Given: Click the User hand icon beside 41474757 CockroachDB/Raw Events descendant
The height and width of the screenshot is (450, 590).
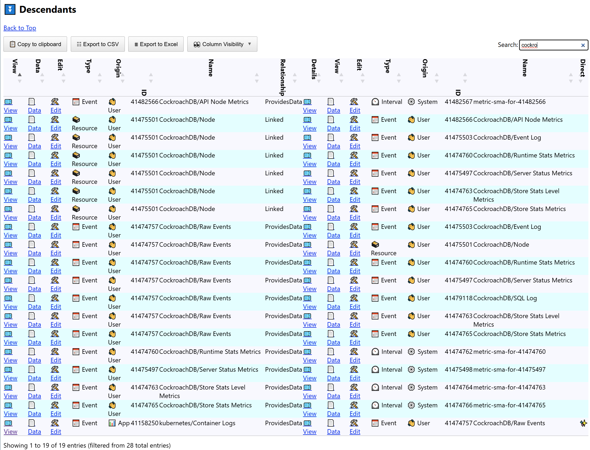Looking at the screenshot, I should click(411, 423).
